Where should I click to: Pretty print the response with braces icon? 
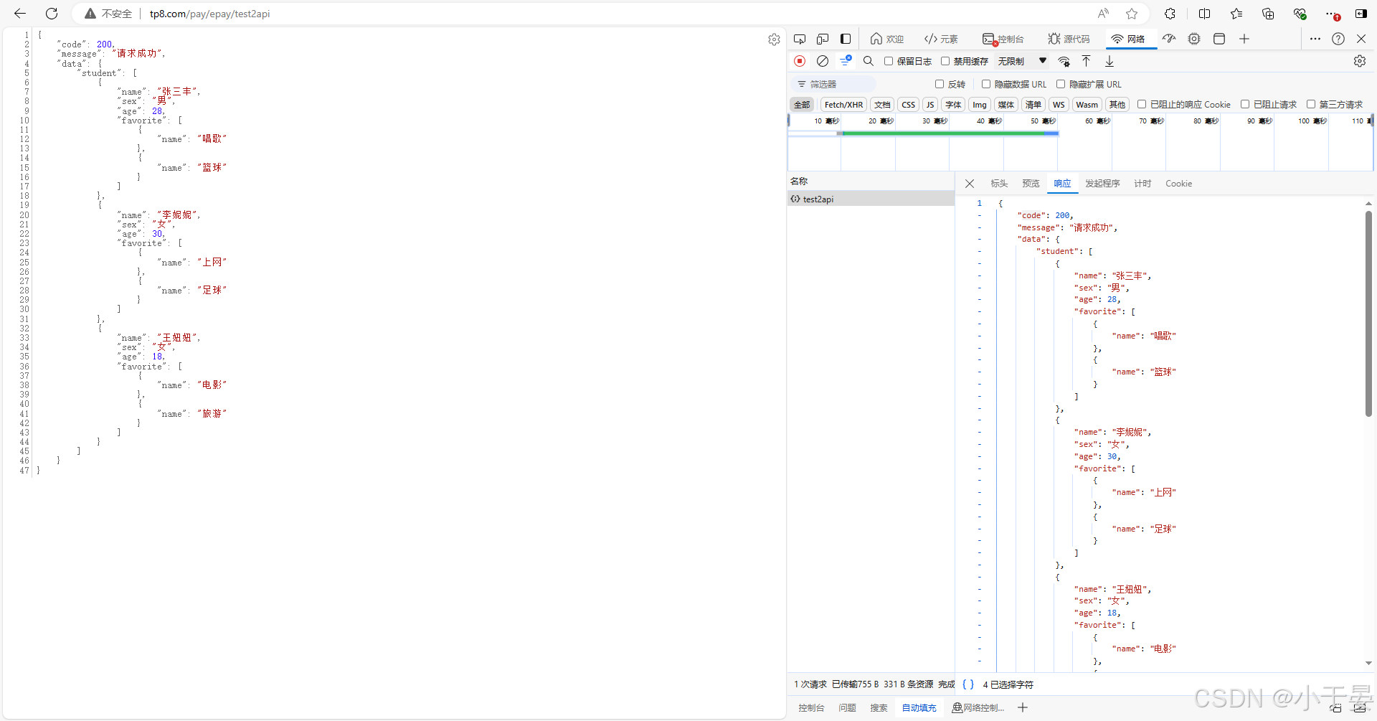click(x=968, y=684)
